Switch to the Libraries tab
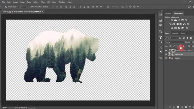The width and height of the screenshot is (194, 109). (x=168, y=13)
